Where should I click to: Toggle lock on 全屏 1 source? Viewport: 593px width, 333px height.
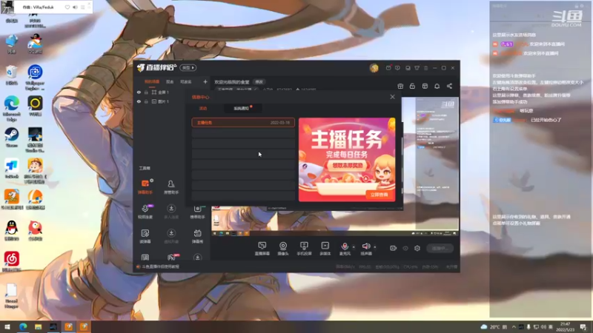point(146,92)
